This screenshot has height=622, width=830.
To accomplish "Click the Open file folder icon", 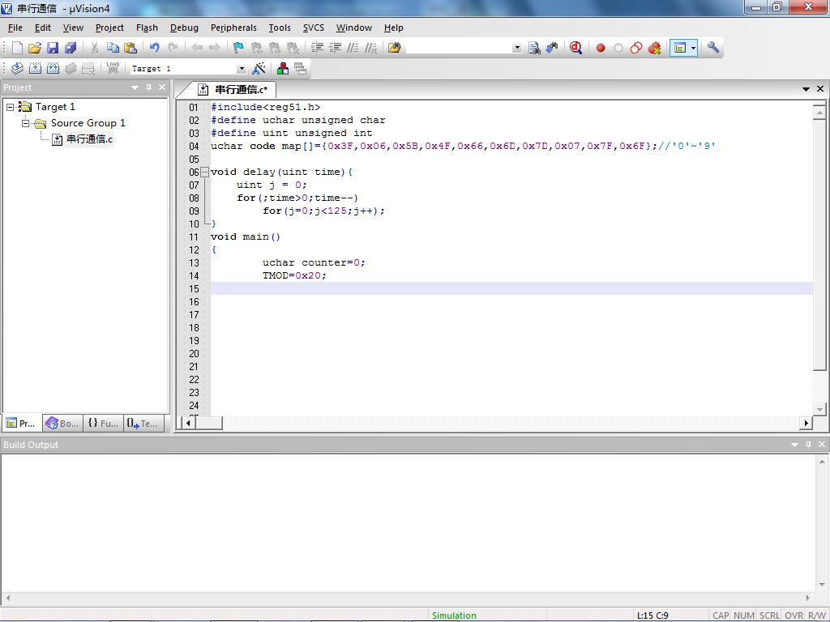I will click(35, 48).
